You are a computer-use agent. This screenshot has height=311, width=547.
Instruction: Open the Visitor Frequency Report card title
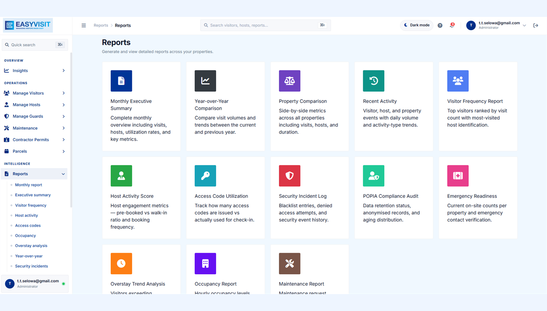tap(475, 101)
